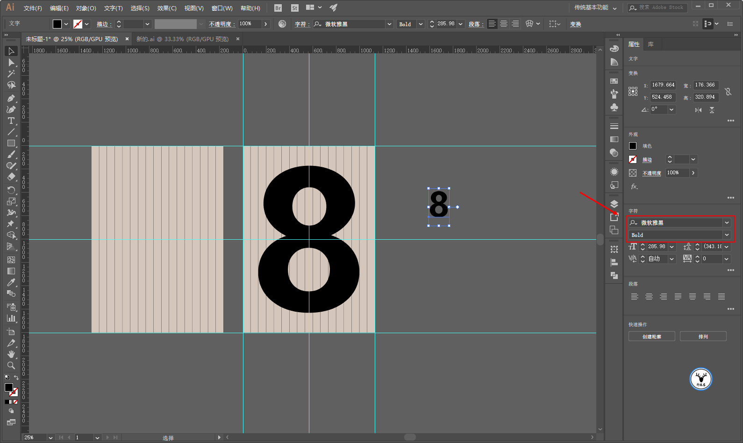Image resolution: width=743 pixels, height=443 pixels.
Task: Activate the Eyedropper tool
Action: [x=11, y=282]
